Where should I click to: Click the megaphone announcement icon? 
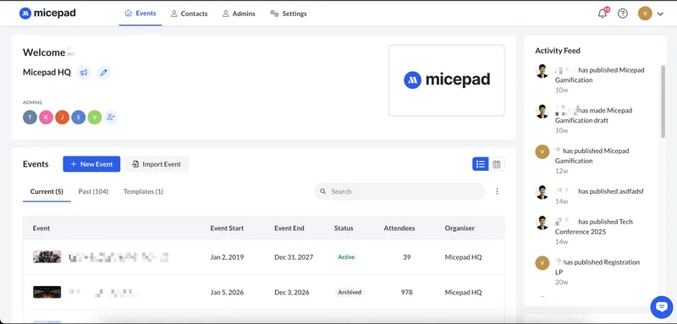click(x=84, y=73)
